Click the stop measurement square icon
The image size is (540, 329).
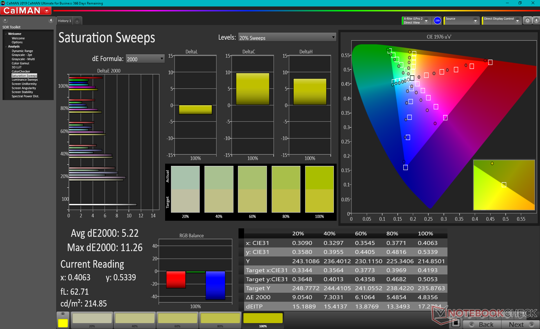pos(456,323)
